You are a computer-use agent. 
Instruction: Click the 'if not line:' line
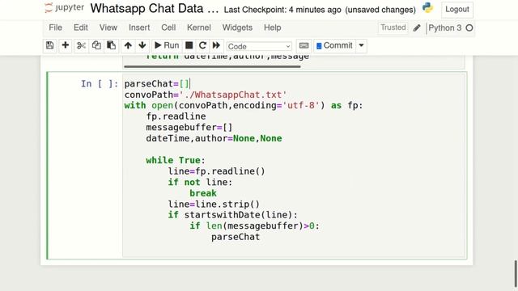[200, 182]
